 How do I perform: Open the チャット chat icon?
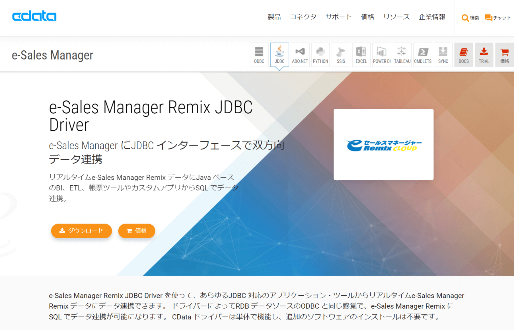pos(498,18)
